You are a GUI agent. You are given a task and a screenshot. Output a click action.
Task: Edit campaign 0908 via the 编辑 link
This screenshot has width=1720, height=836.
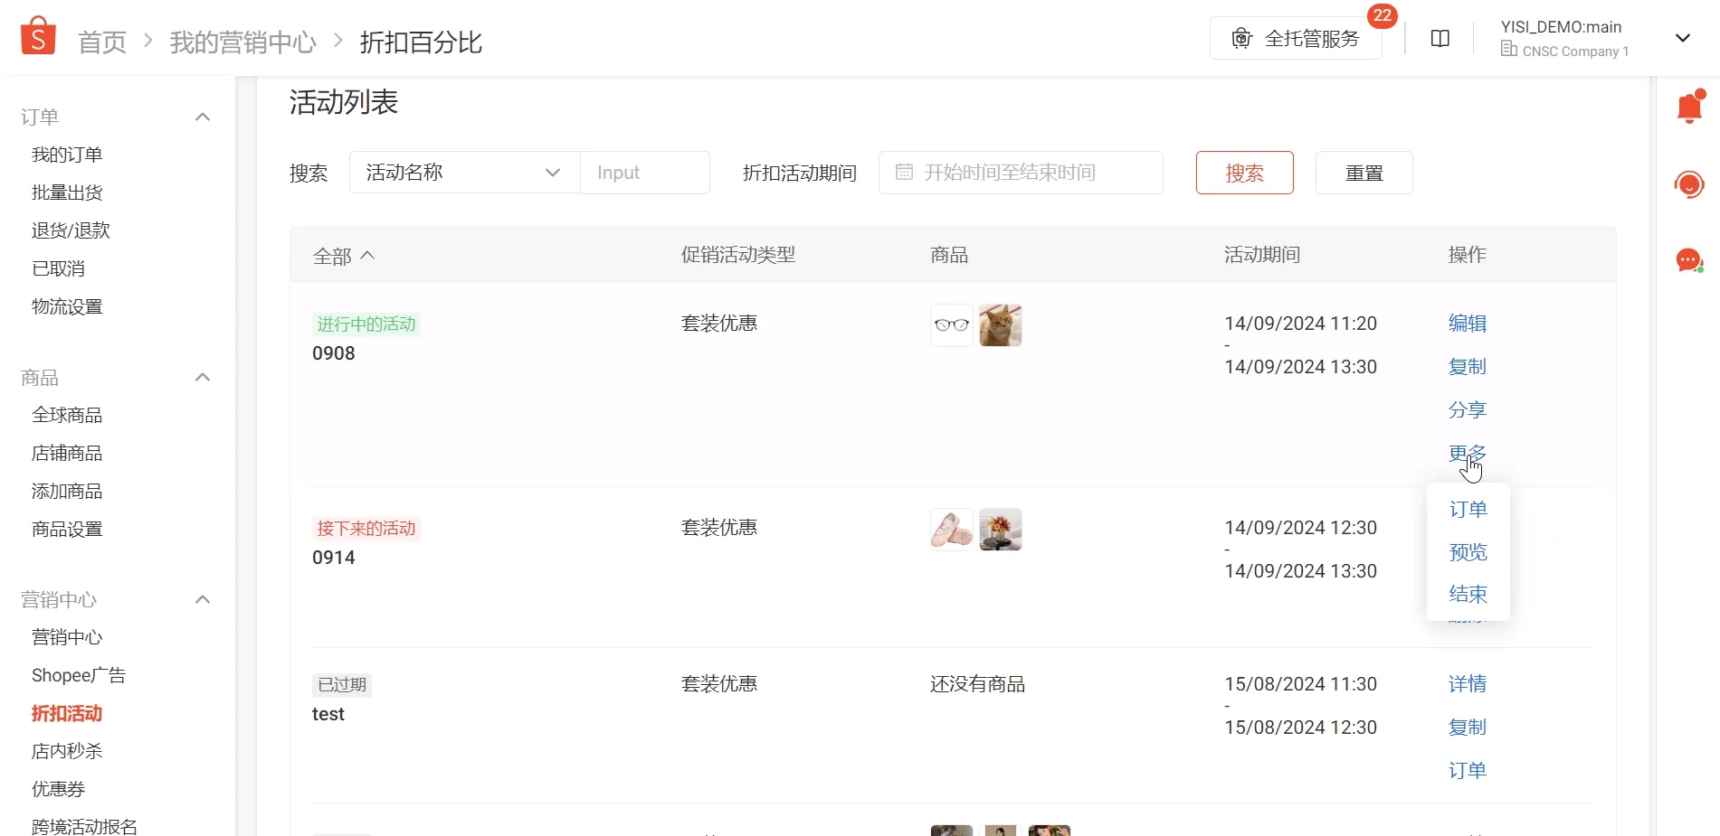tap(1468, 323)
